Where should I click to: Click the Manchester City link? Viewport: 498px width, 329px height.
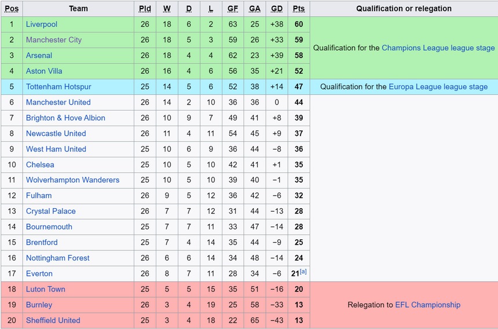[x=54, y=40]
